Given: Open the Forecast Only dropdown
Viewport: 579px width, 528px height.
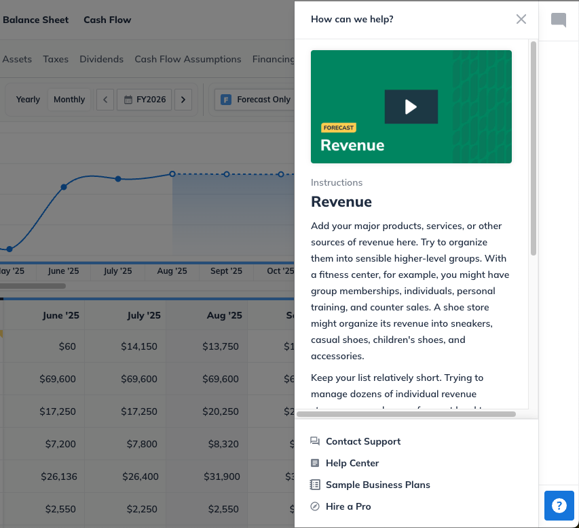Looking at the screenshot, I should click(x=255, y=100).
